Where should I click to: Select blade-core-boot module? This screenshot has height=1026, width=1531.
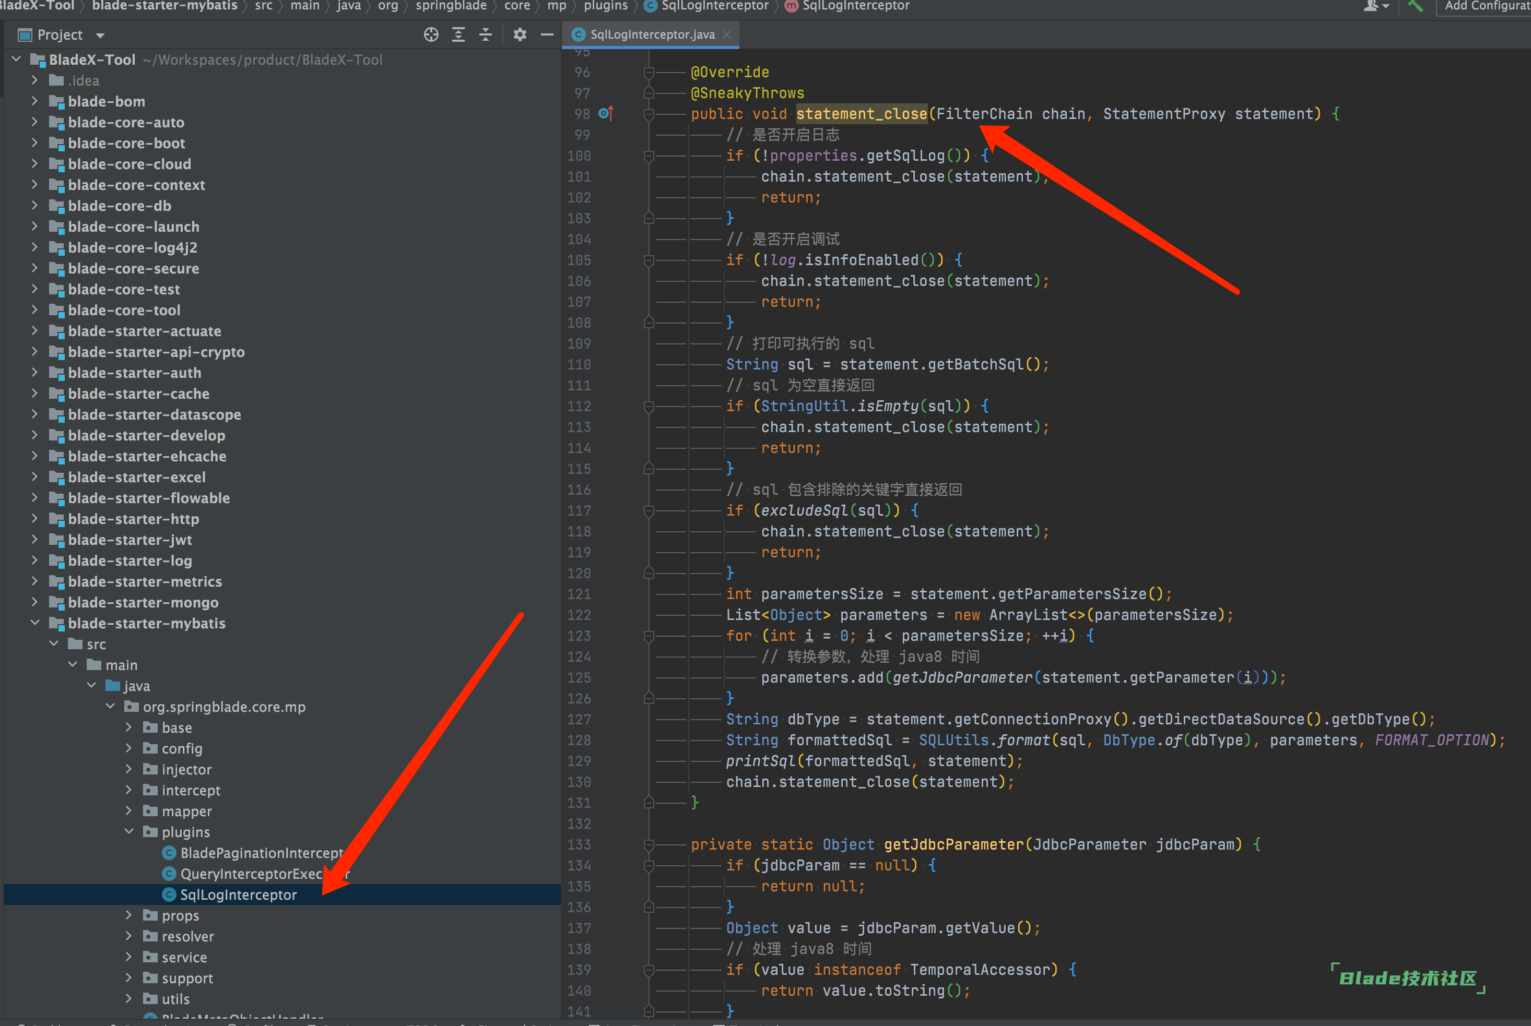pos(126,144)
